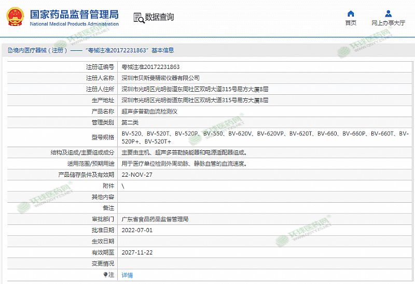Click the 首页 house icon

coord(351,13)
